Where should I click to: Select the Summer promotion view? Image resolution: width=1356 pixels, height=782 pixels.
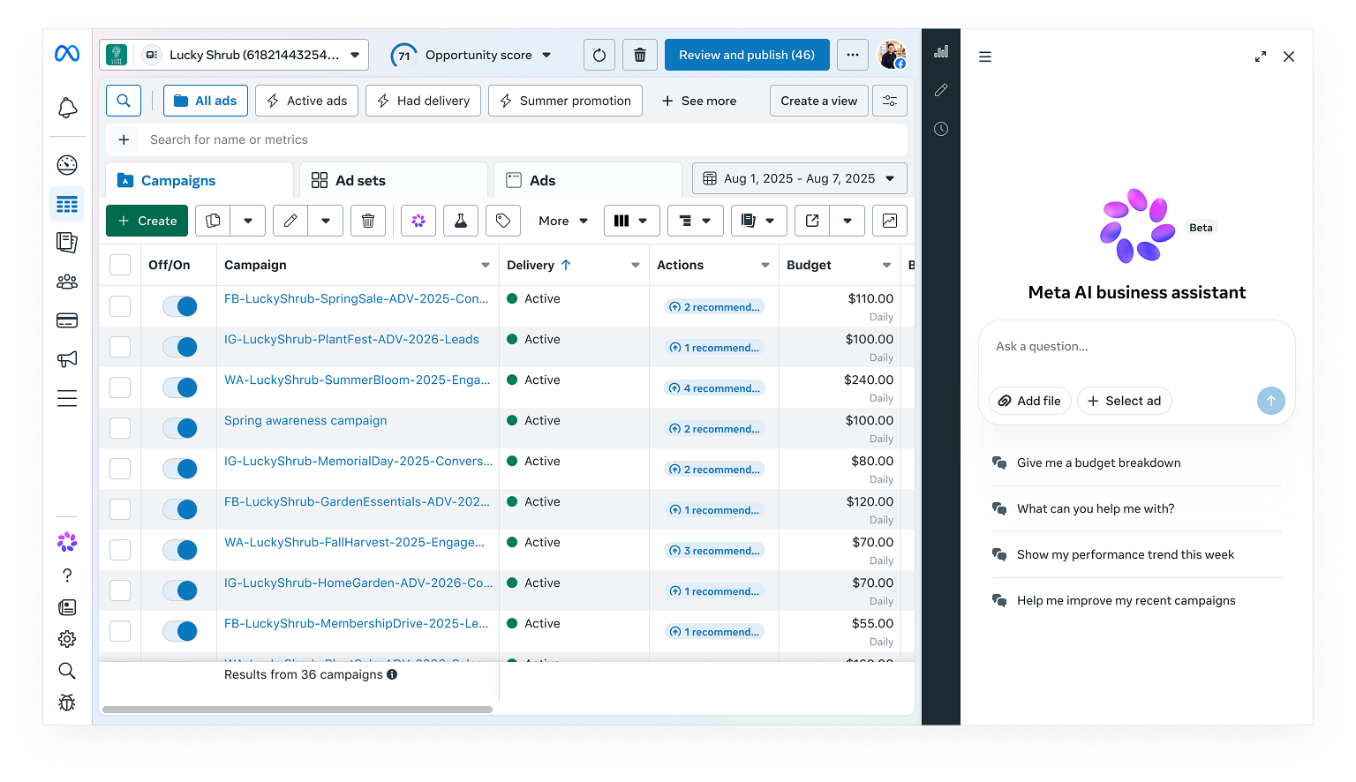pyautogui.click(x=565, y=101)
